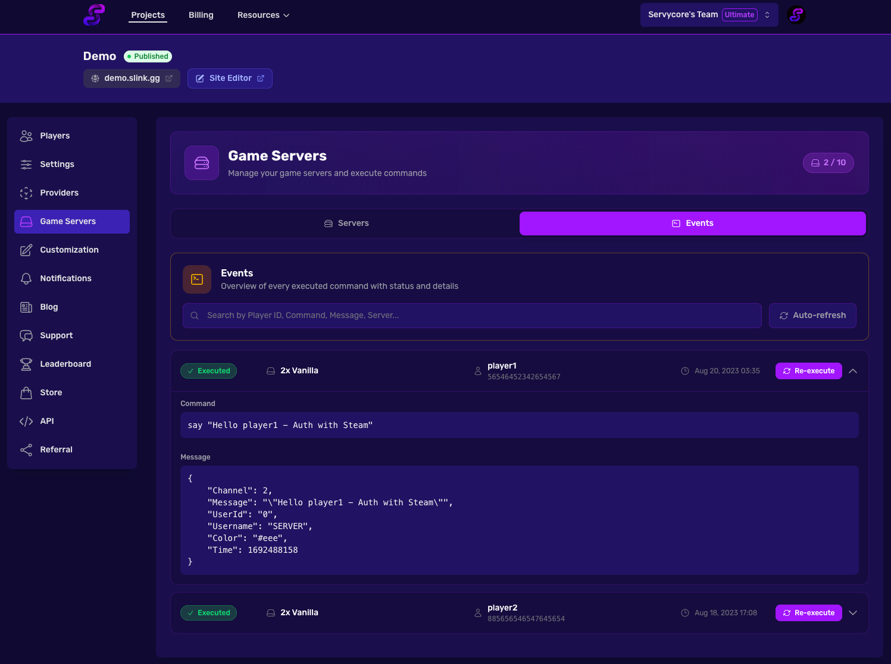Open the Notifications bell icon

[26, 279]
